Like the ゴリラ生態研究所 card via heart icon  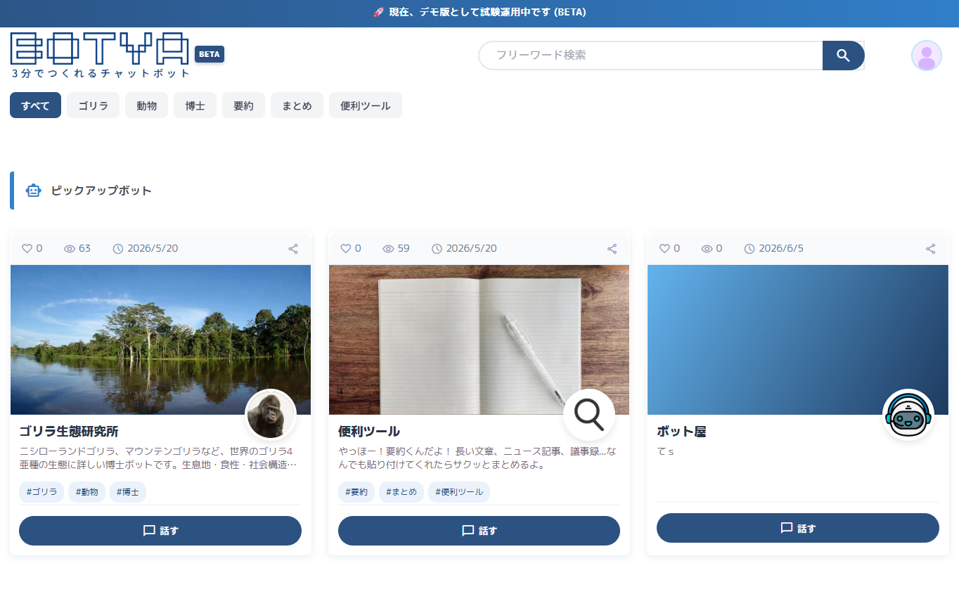(27, 248)
